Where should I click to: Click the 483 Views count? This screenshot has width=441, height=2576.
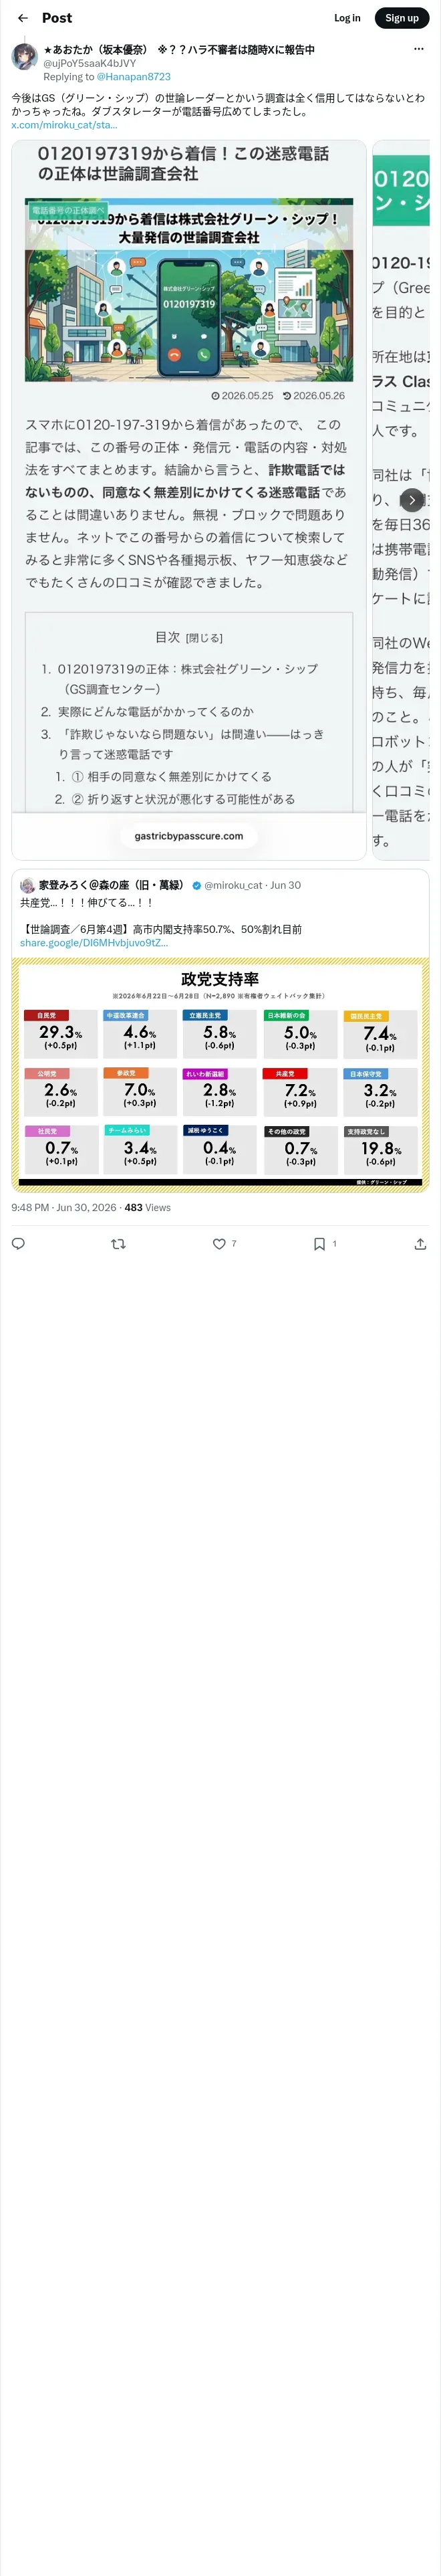click(147, 1208)
